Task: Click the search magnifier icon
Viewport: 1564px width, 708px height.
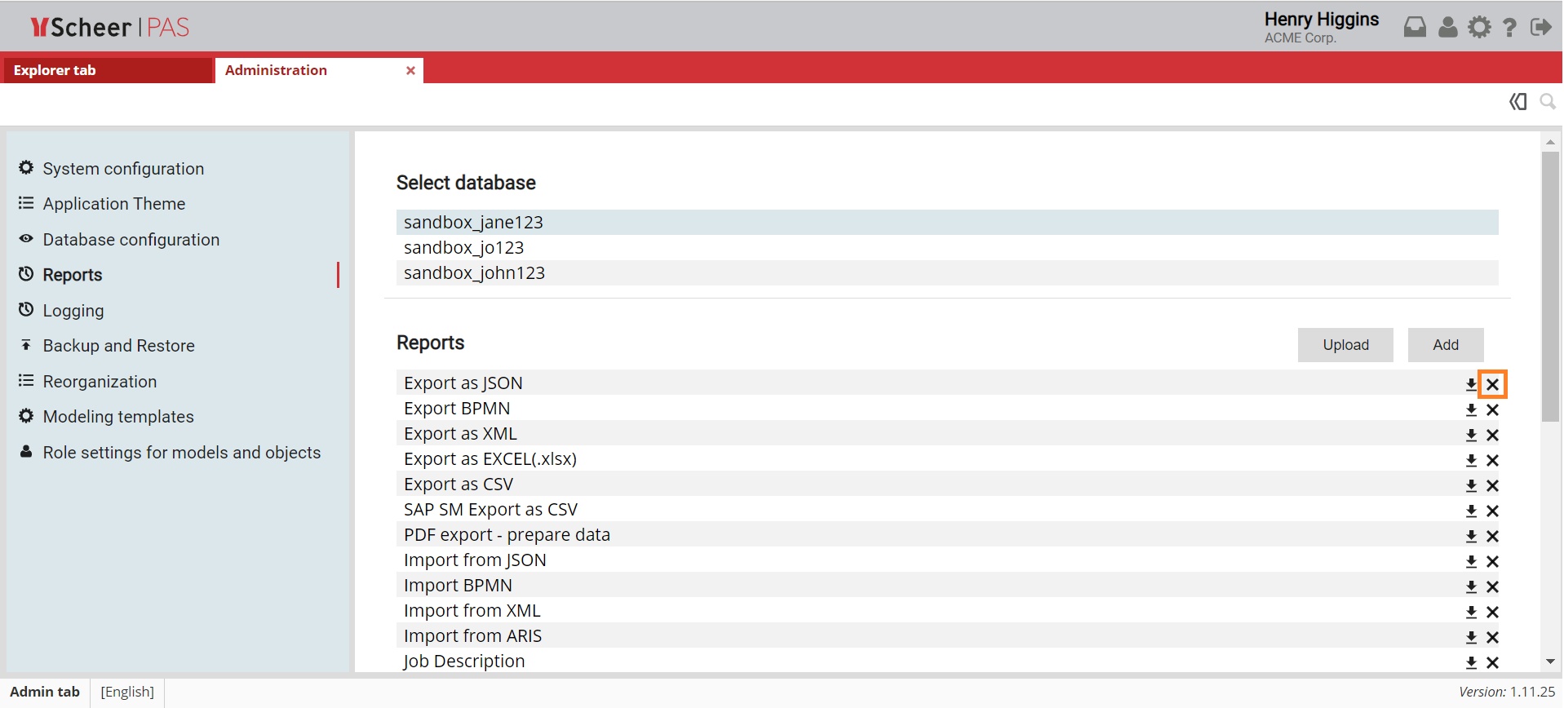Action: click(x=1547, y=102)
